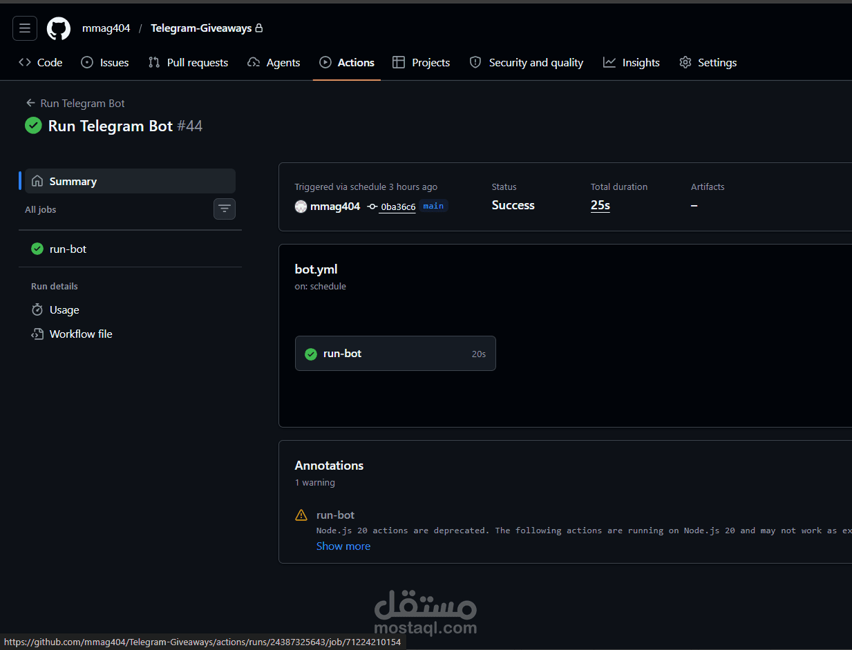Viewport: 852px width, 650px height.
Task: Click the green check in the run-bot graph node
Action: tap(311, 354)
